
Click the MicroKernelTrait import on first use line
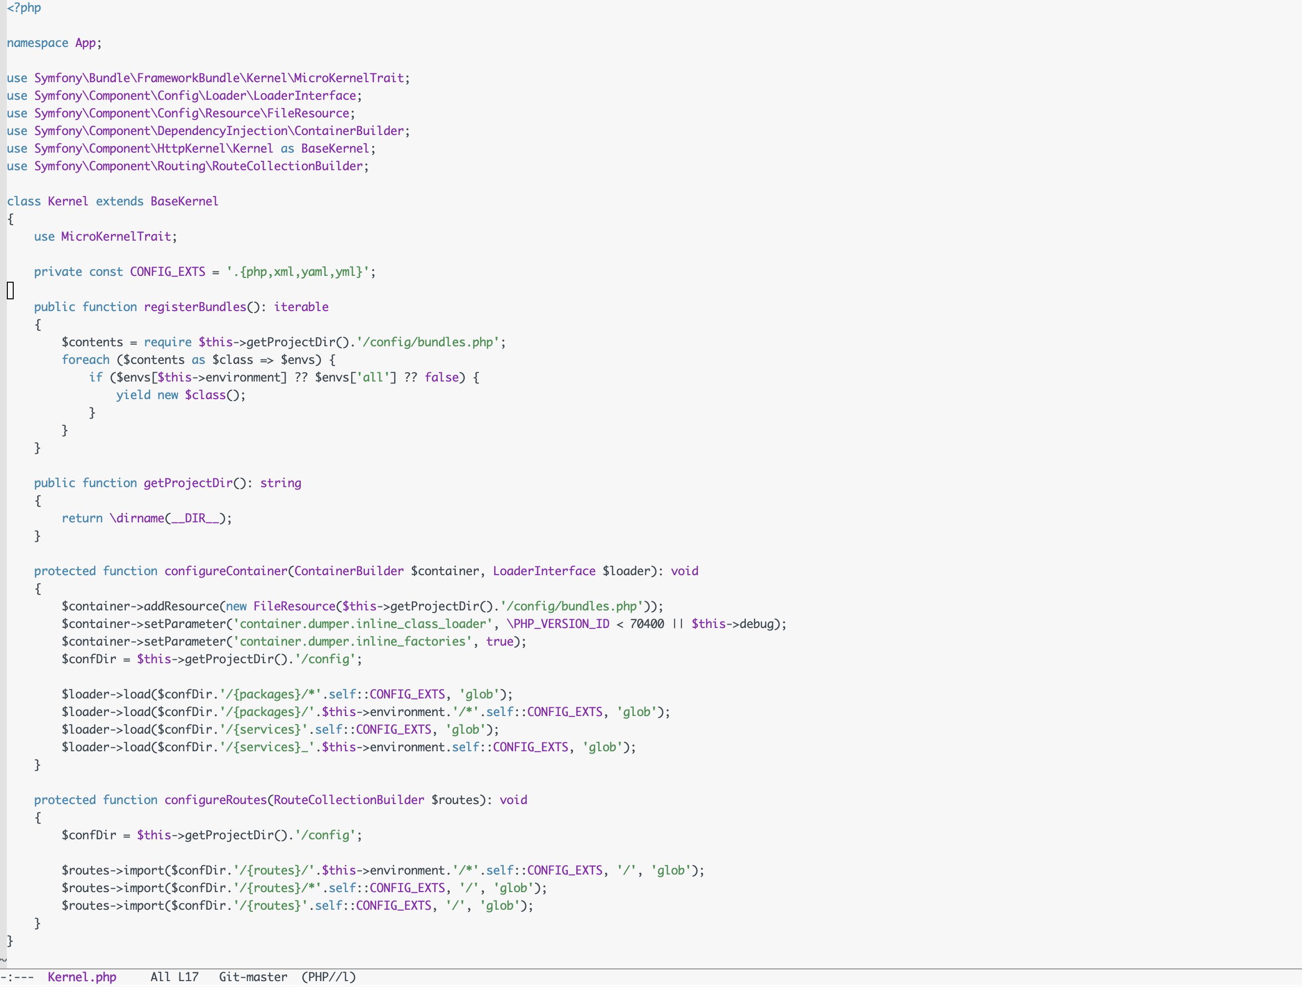(x=348, y=78)
